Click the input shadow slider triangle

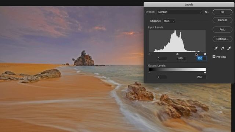tap(149, 54)
